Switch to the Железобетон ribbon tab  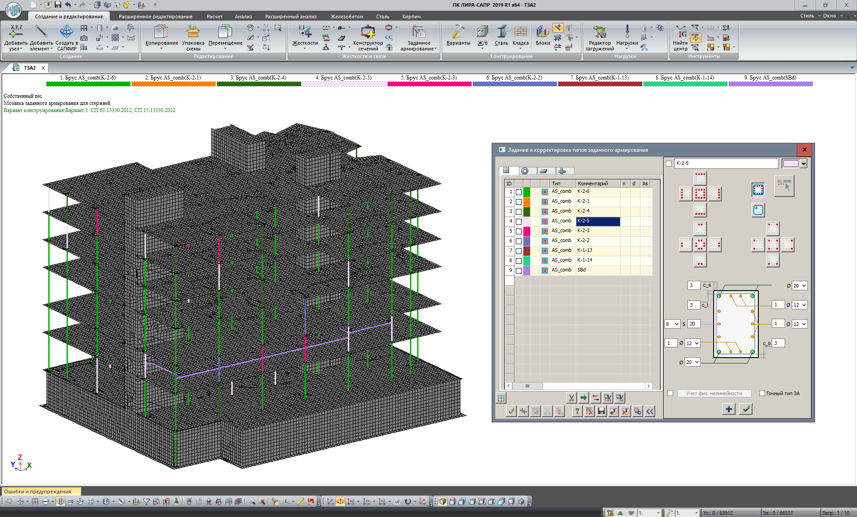(346, 17)
